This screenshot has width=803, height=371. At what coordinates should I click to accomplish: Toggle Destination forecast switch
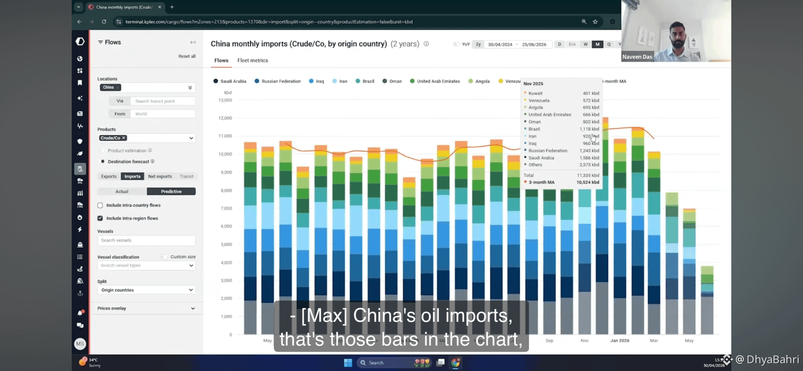coord(103,161)
